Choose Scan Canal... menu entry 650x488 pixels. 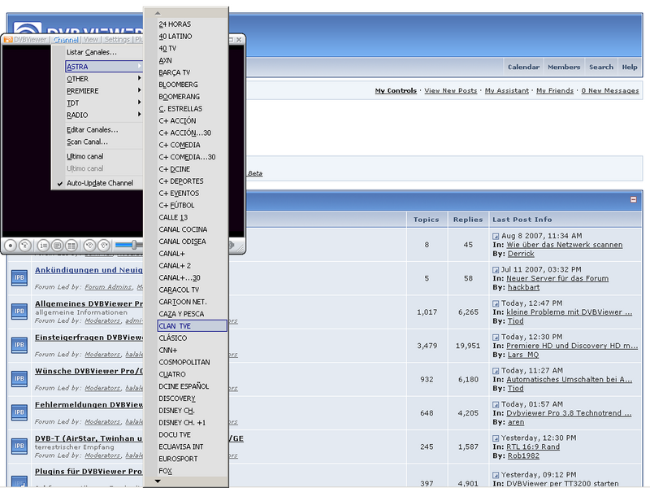[87, 142]
